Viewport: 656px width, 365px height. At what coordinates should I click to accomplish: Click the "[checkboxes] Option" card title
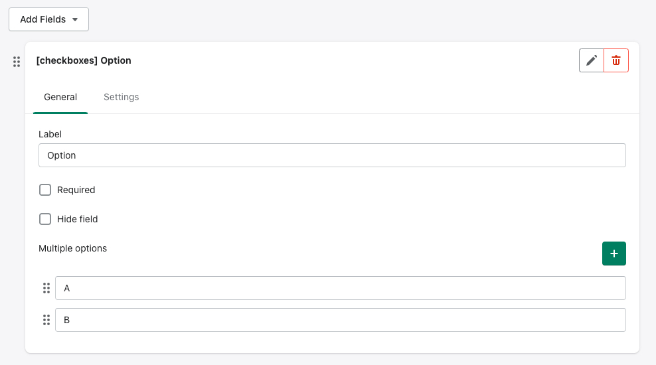point(84,60)
